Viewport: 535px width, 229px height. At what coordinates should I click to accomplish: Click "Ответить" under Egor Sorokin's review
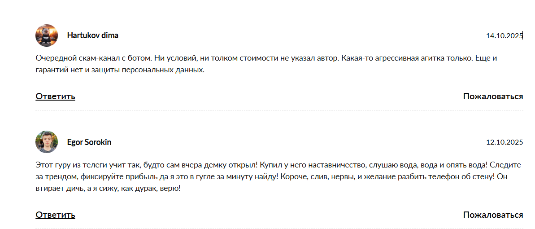(x=55, y=215)
